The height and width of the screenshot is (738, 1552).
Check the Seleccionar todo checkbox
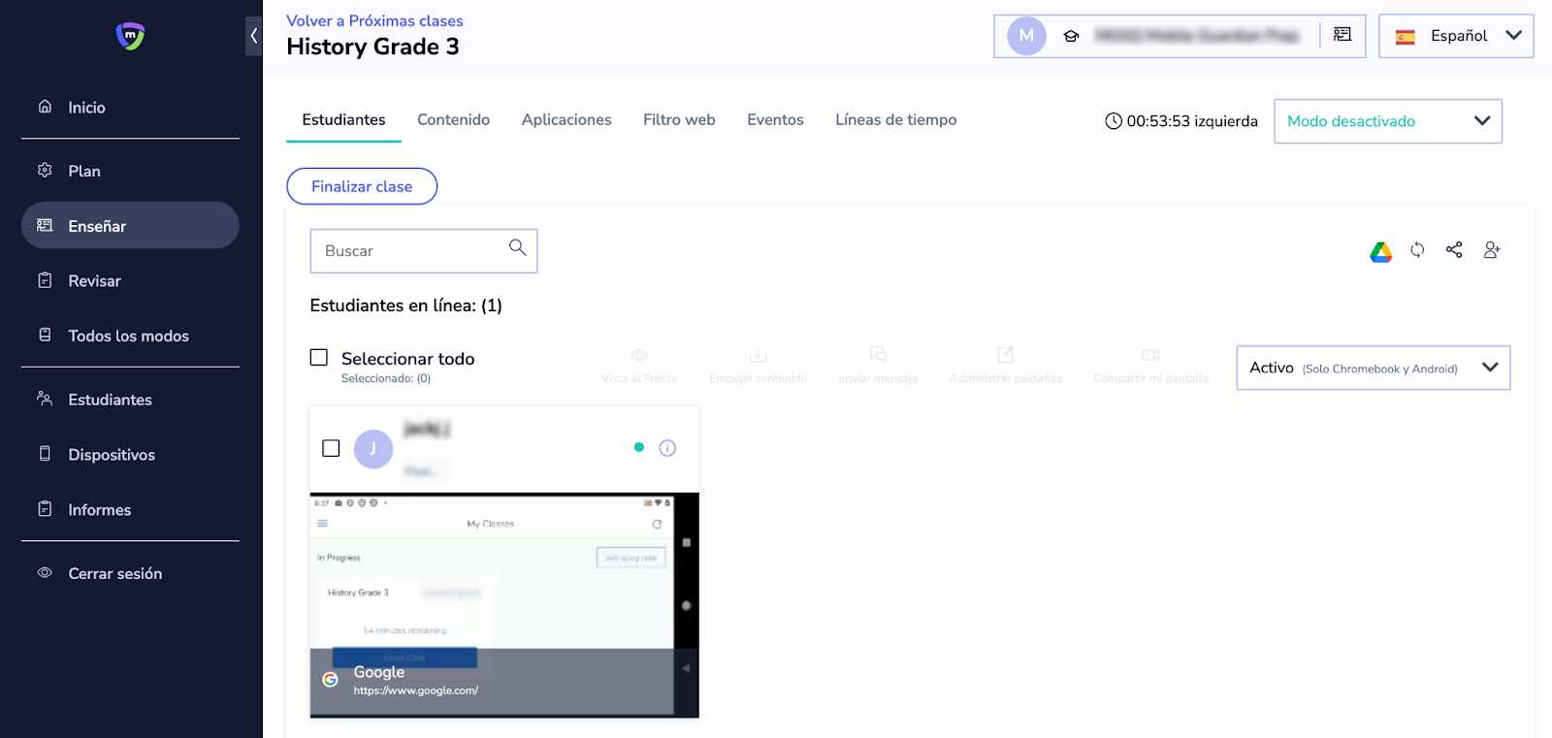click(319, 358)
